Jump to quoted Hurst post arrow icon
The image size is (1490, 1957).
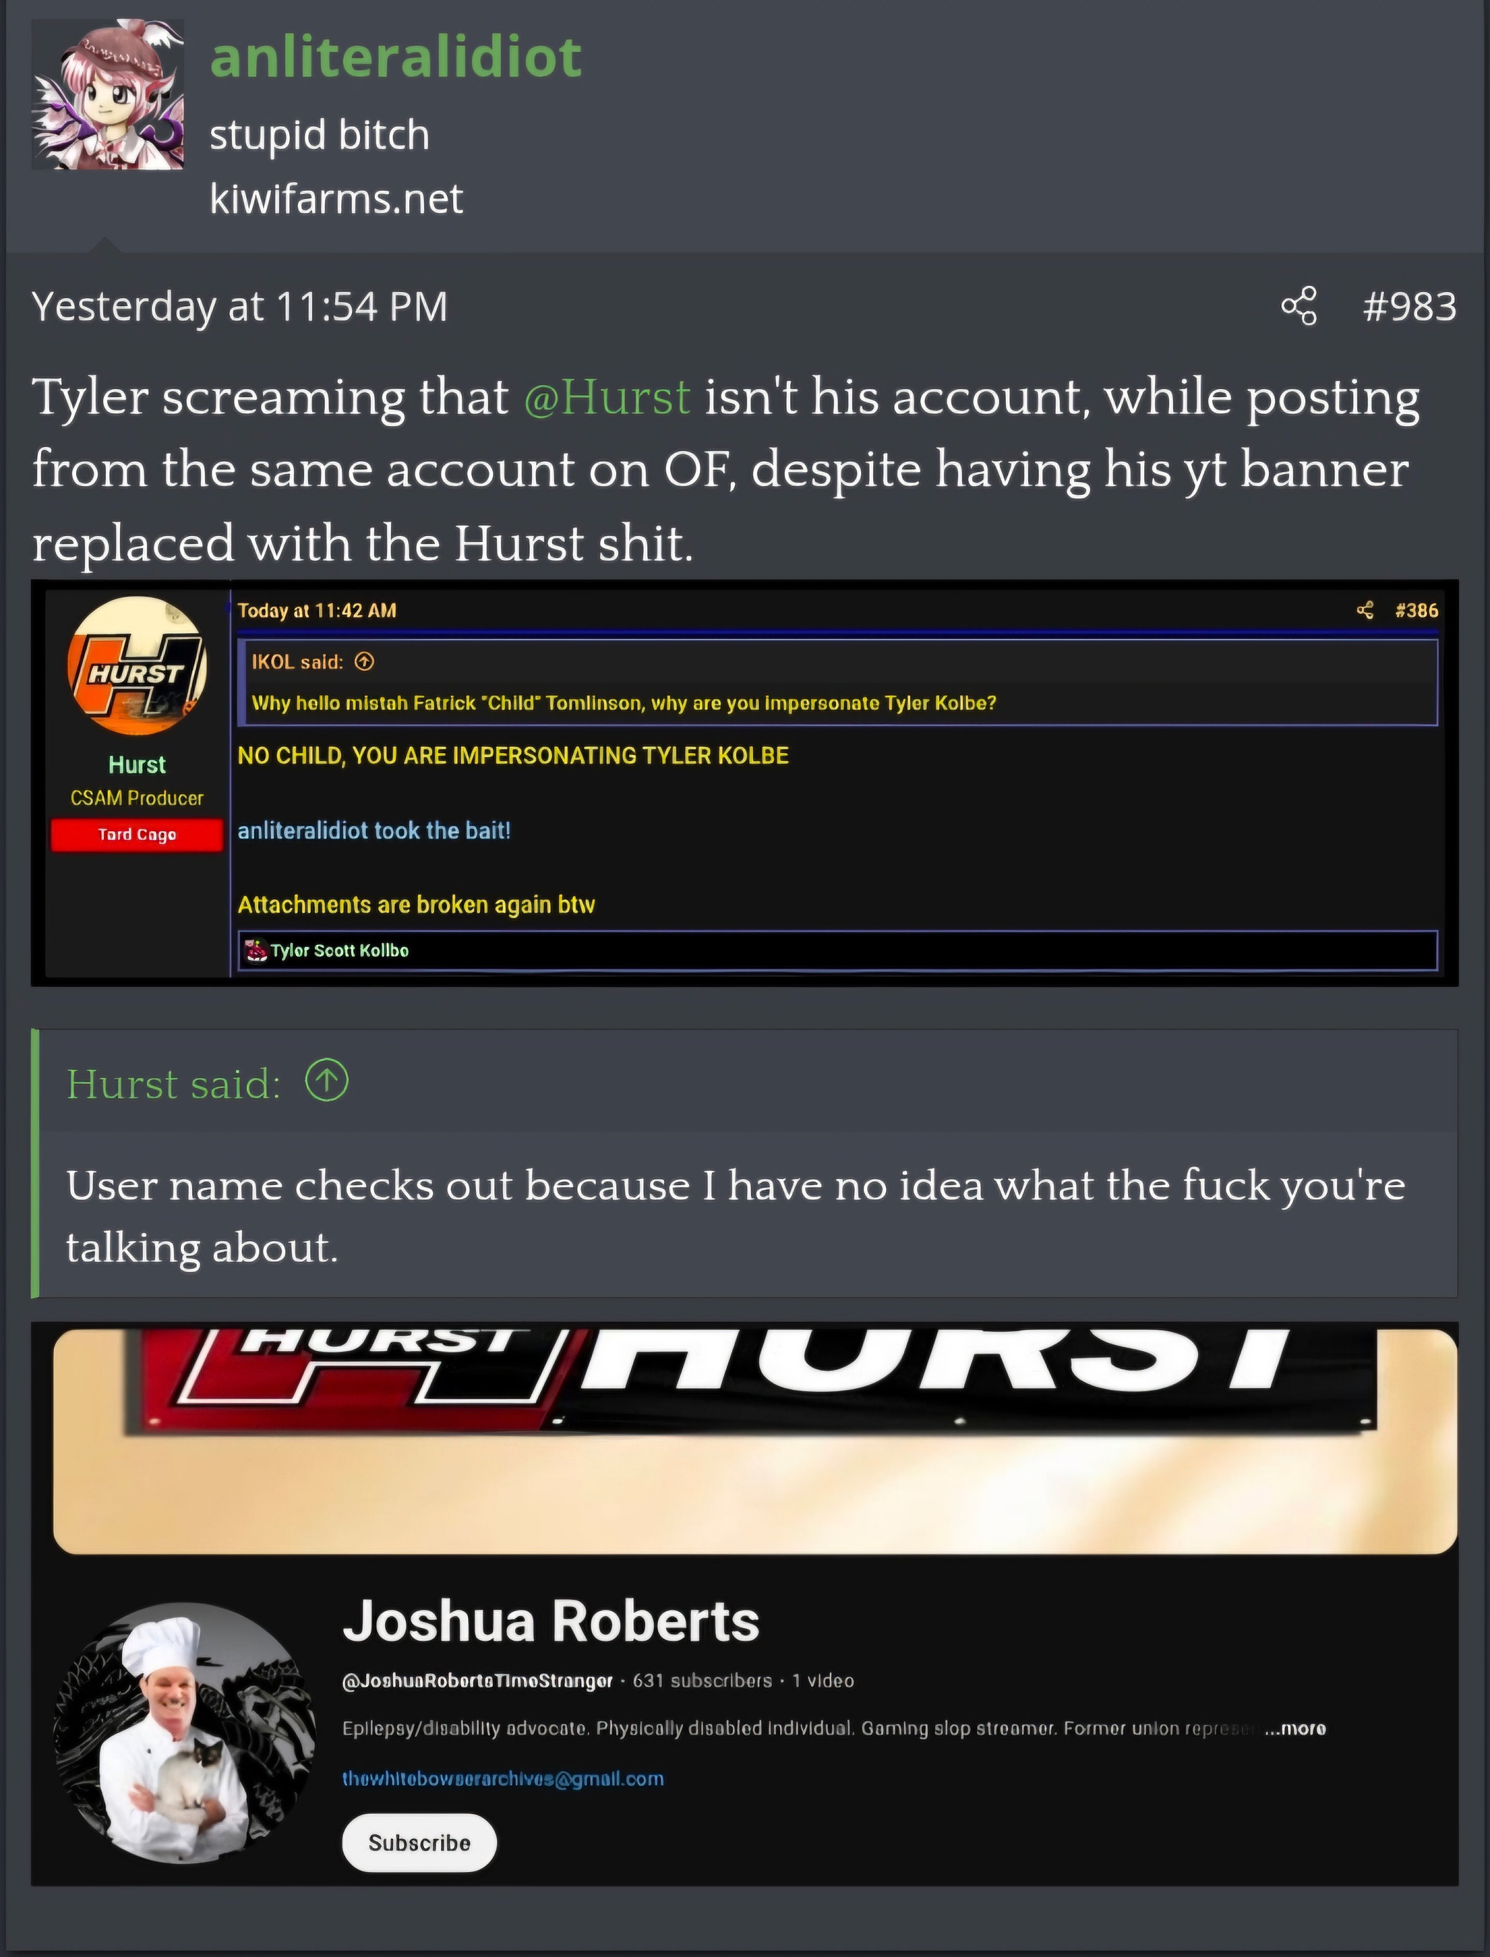[x=326, y=1082]
